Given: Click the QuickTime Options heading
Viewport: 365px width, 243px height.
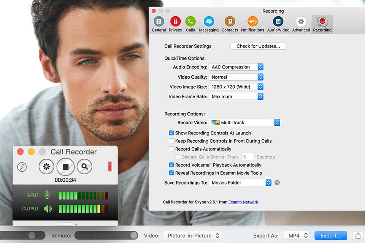Looking at the screenshot, I should click(185, 58).
